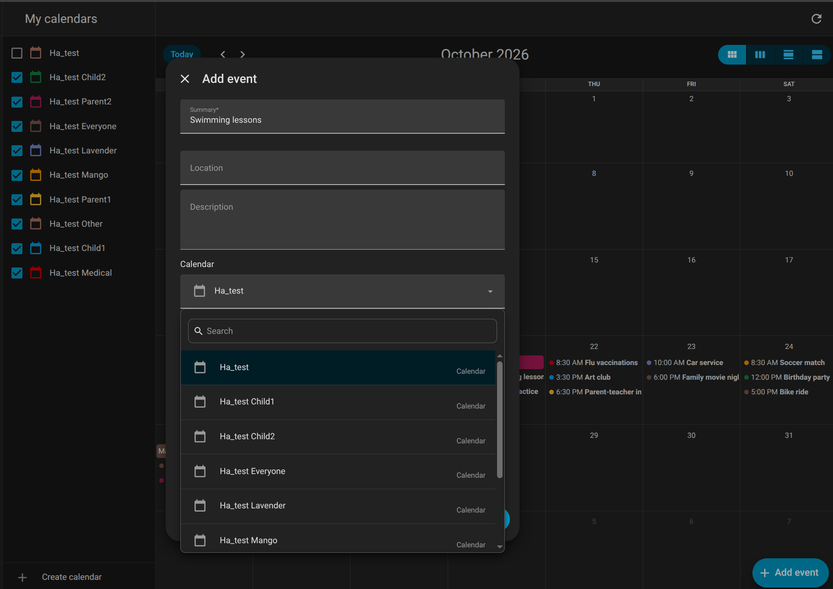
Task: Click the scroll up arrow in dropdown list
Action: tap(500, 356)
